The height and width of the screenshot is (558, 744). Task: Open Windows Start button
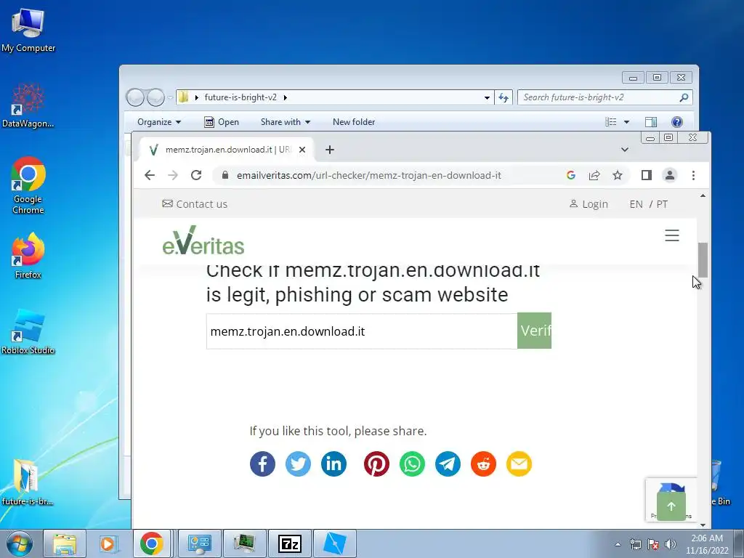20,543
